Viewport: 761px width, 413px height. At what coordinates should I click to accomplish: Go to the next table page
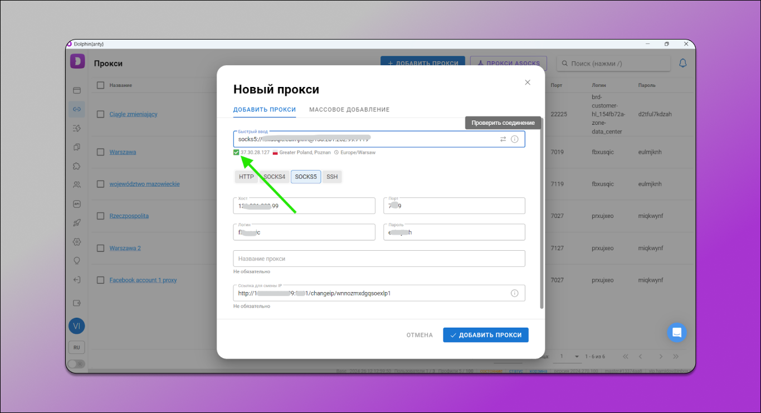coord(661,356)
